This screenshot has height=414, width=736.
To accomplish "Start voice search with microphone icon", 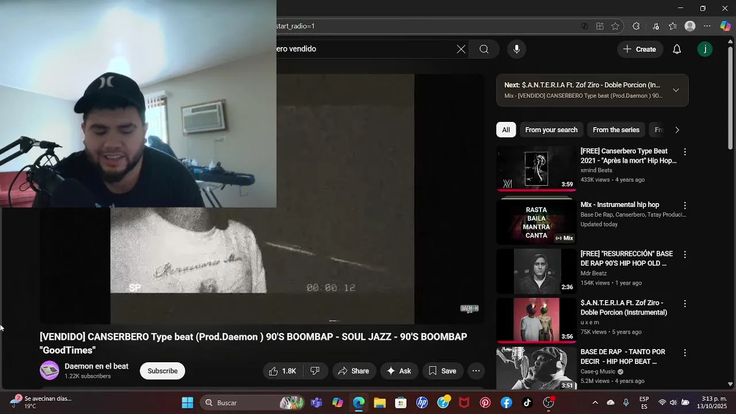I will coord(516,49).
